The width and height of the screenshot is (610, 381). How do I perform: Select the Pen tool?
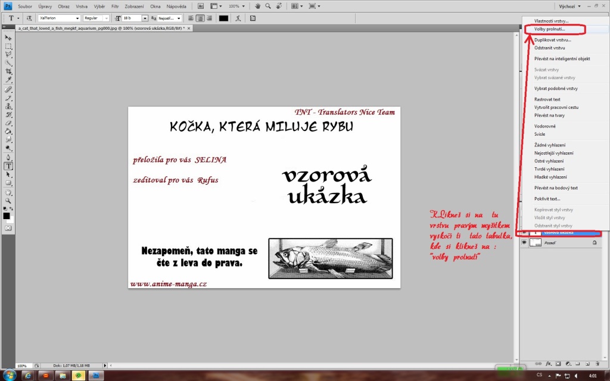(8, 157)
